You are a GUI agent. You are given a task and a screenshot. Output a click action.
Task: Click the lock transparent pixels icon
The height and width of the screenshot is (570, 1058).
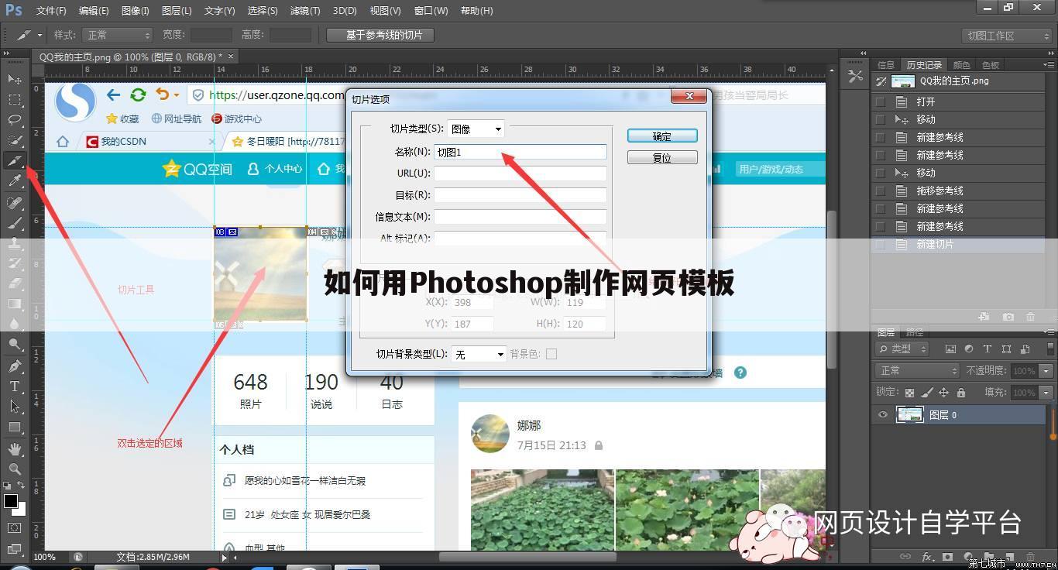click(x=909, y=393)
